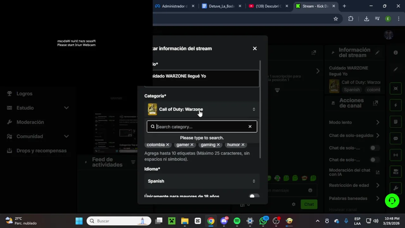Click the wrench icon in right toolbar
Viewport: 405px width, 228px height.
pos(396,188)
